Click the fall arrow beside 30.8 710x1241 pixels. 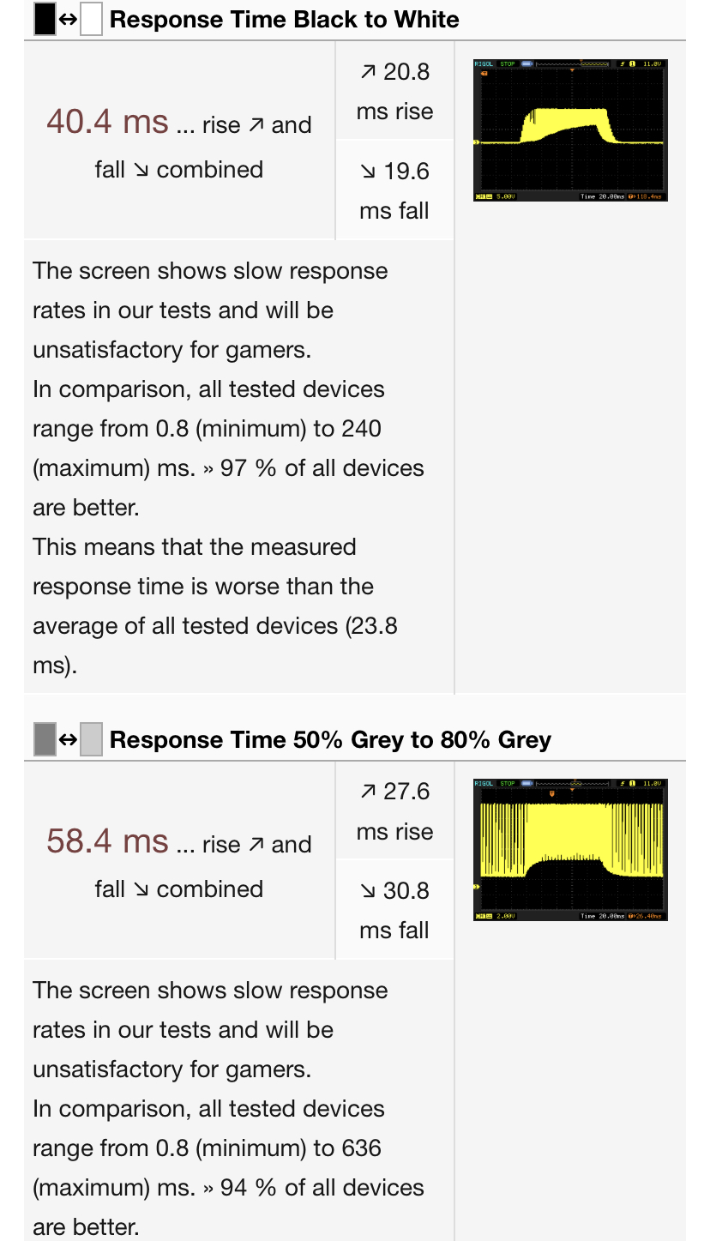(369, 891)
